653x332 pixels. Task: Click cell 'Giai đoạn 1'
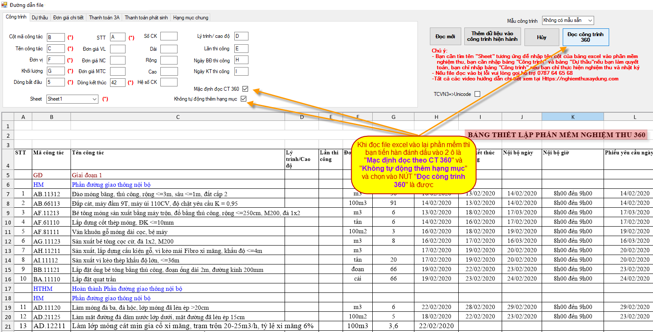click(x=178, y=175)
